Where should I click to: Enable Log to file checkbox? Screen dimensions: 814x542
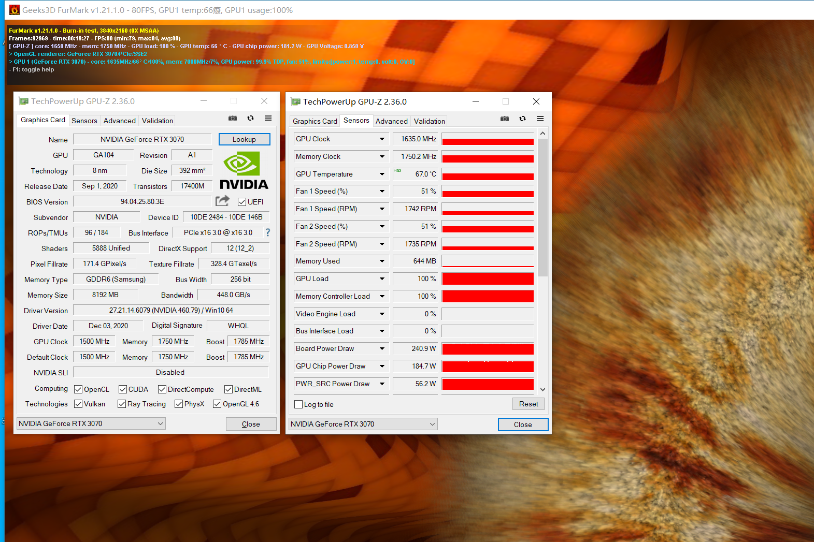(298, 404)
